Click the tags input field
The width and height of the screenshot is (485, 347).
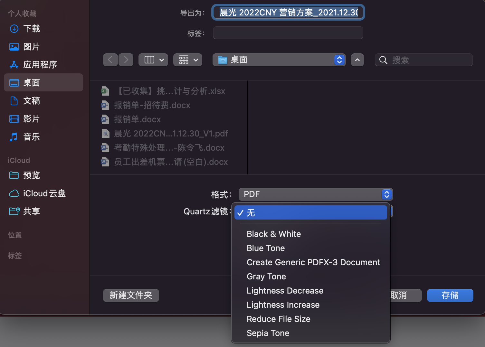point(288,33)
